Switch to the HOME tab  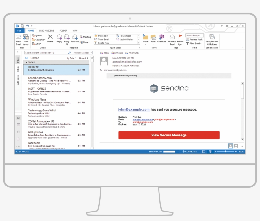pos(31,31)
